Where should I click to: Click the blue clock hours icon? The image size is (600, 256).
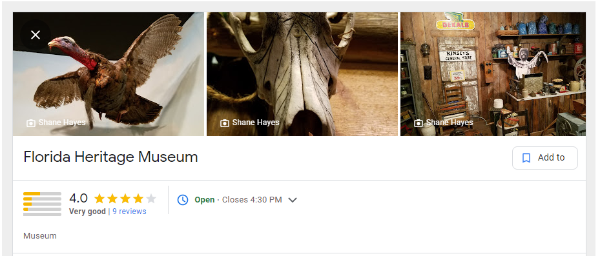click(x=183, y=199)
